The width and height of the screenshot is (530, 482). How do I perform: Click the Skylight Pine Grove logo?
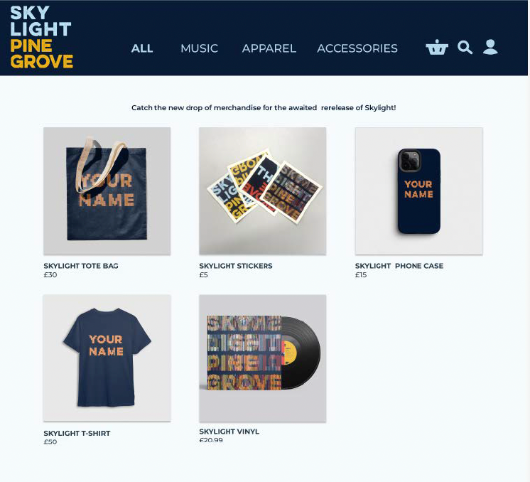point(41,37)
